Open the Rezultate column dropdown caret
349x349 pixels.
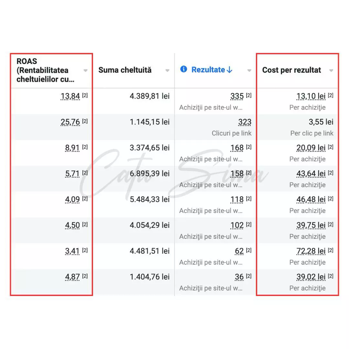pyautogui.click(x=249, y=70)
